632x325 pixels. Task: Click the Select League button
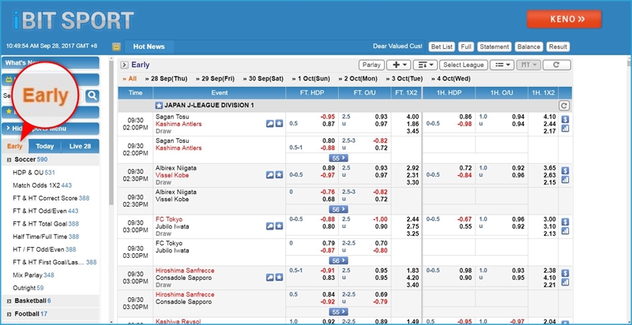(x=463, y=65)
